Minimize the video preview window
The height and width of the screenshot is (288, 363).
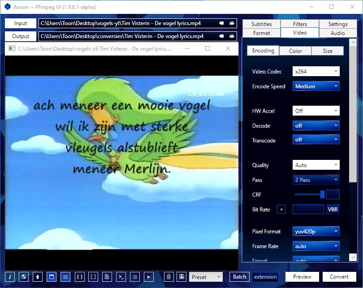(x=187, y=48)
